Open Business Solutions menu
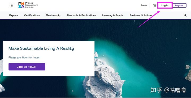 pyautogui.click(x=141, y=15)
